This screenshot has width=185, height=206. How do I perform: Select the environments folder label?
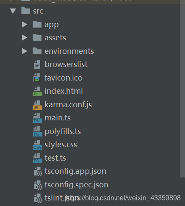pos(69,51)
